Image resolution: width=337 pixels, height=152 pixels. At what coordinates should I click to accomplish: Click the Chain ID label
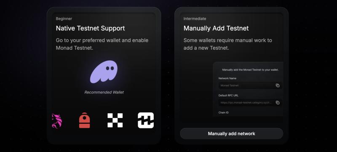click(224, 112)
